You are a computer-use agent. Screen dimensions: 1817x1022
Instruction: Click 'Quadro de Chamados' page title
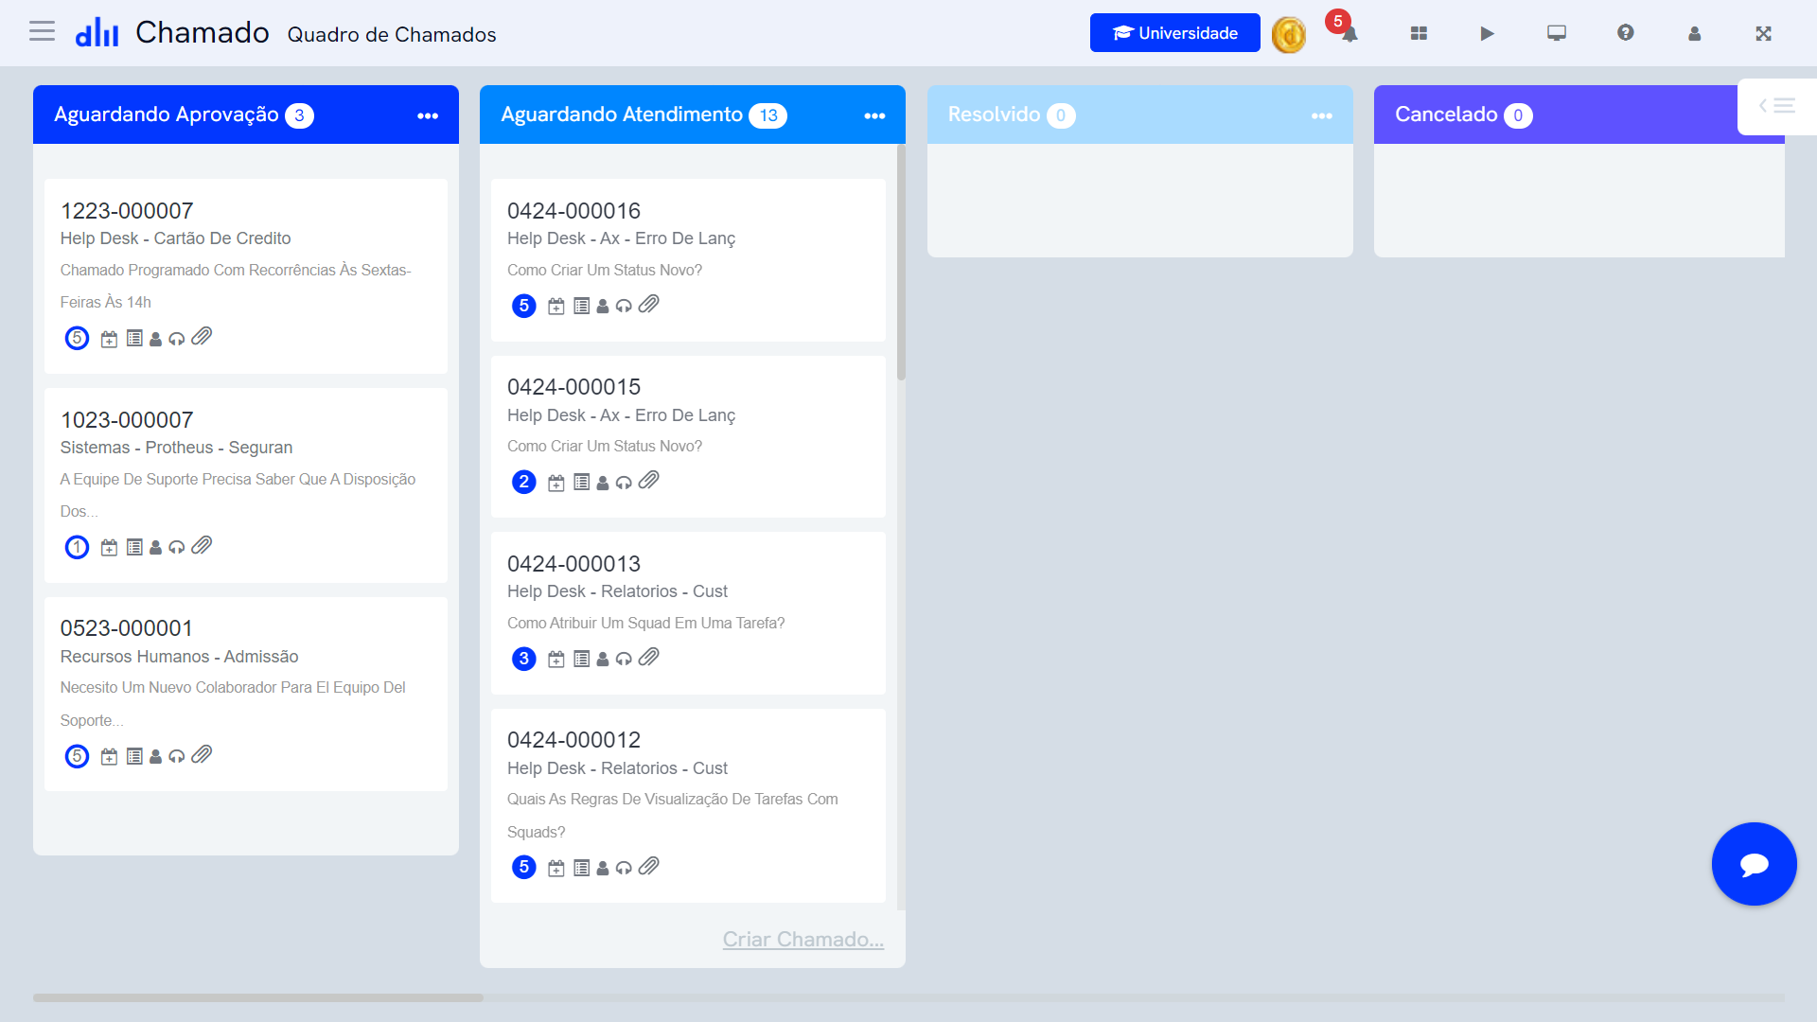click(x=392, y=35)
